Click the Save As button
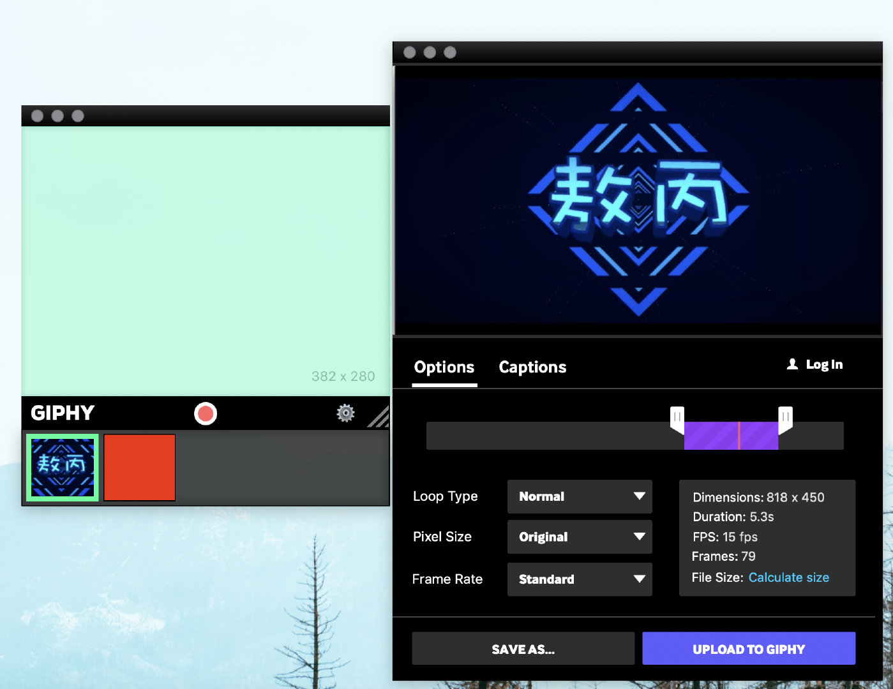The height and width of the screenshot is (689, 893). pos(523,649)
